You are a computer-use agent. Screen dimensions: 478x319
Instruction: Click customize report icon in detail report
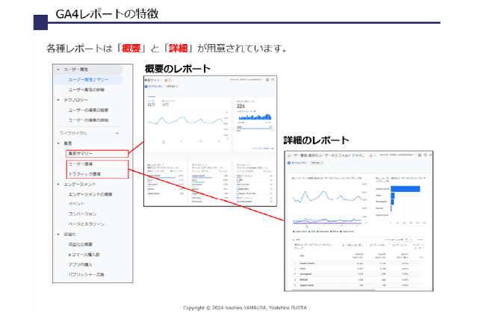pos(420,155)
